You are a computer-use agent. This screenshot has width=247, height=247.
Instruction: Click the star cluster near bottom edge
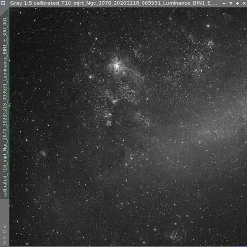coord(174,237)
